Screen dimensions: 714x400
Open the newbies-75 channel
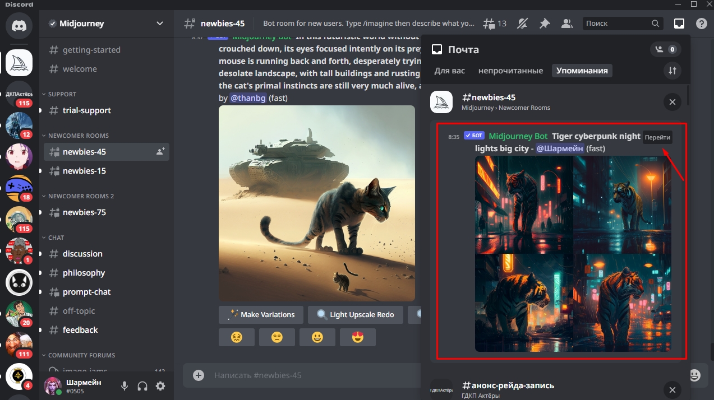pyautogui.click(x=107, y=212)
